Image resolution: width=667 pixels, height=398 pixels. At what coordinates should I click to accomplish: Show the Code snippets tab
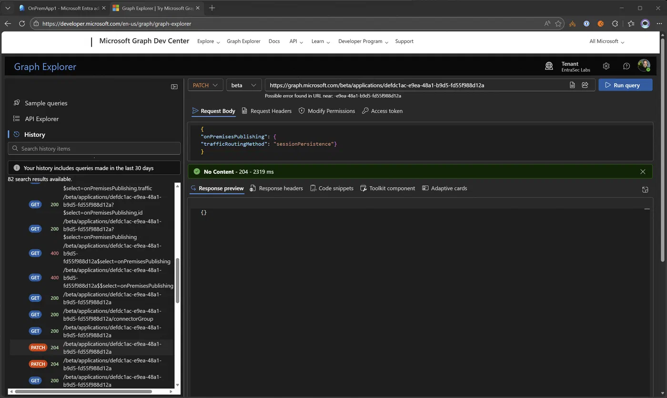pos(332,189)
